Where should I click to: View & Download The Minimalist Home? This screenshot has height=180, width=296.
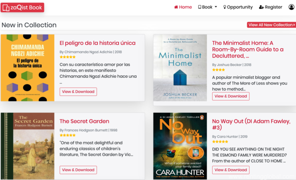[x=231, y=96]
